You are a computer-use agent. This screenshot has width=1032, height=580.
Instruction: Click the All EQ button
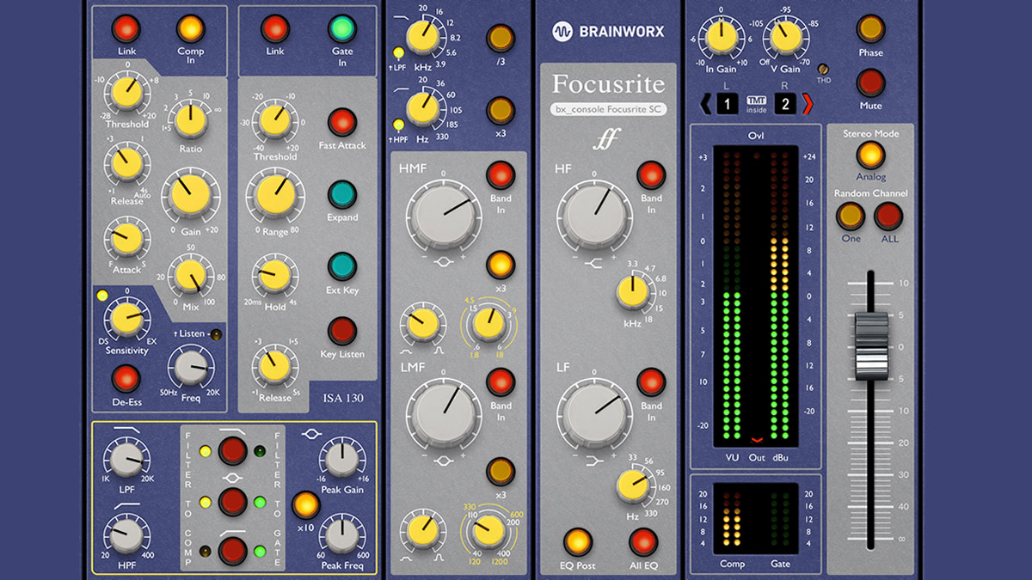point(643,543)
